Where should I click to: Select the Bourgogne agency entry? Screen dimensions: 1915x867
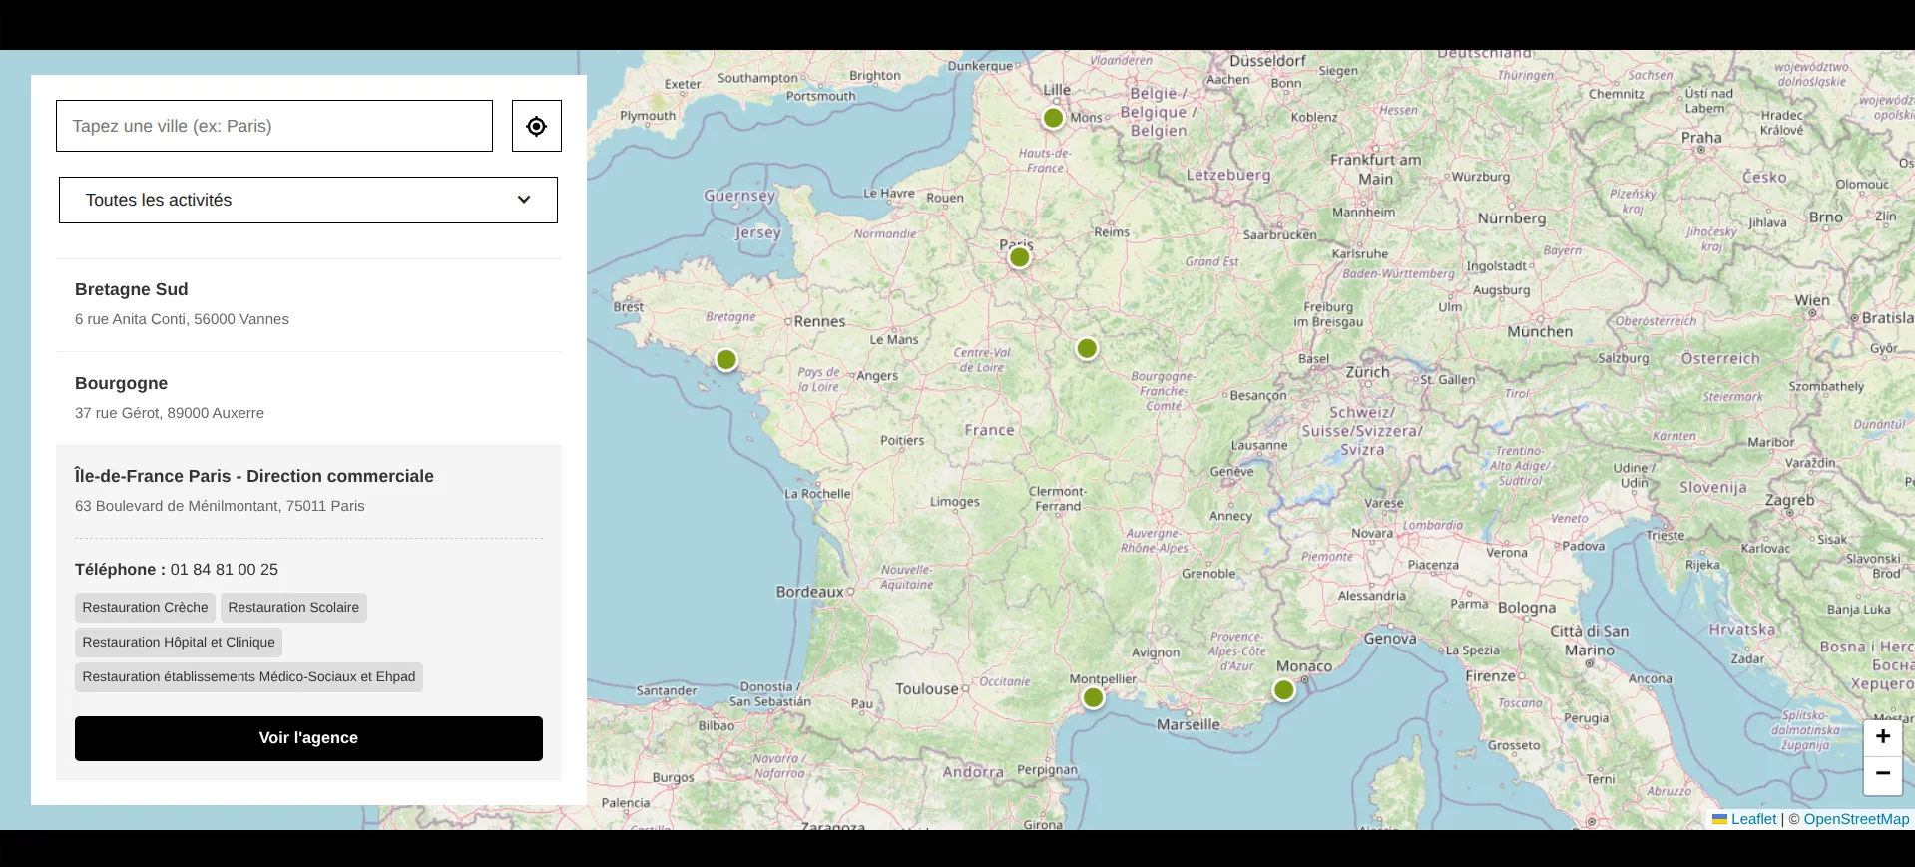(308, 398)
